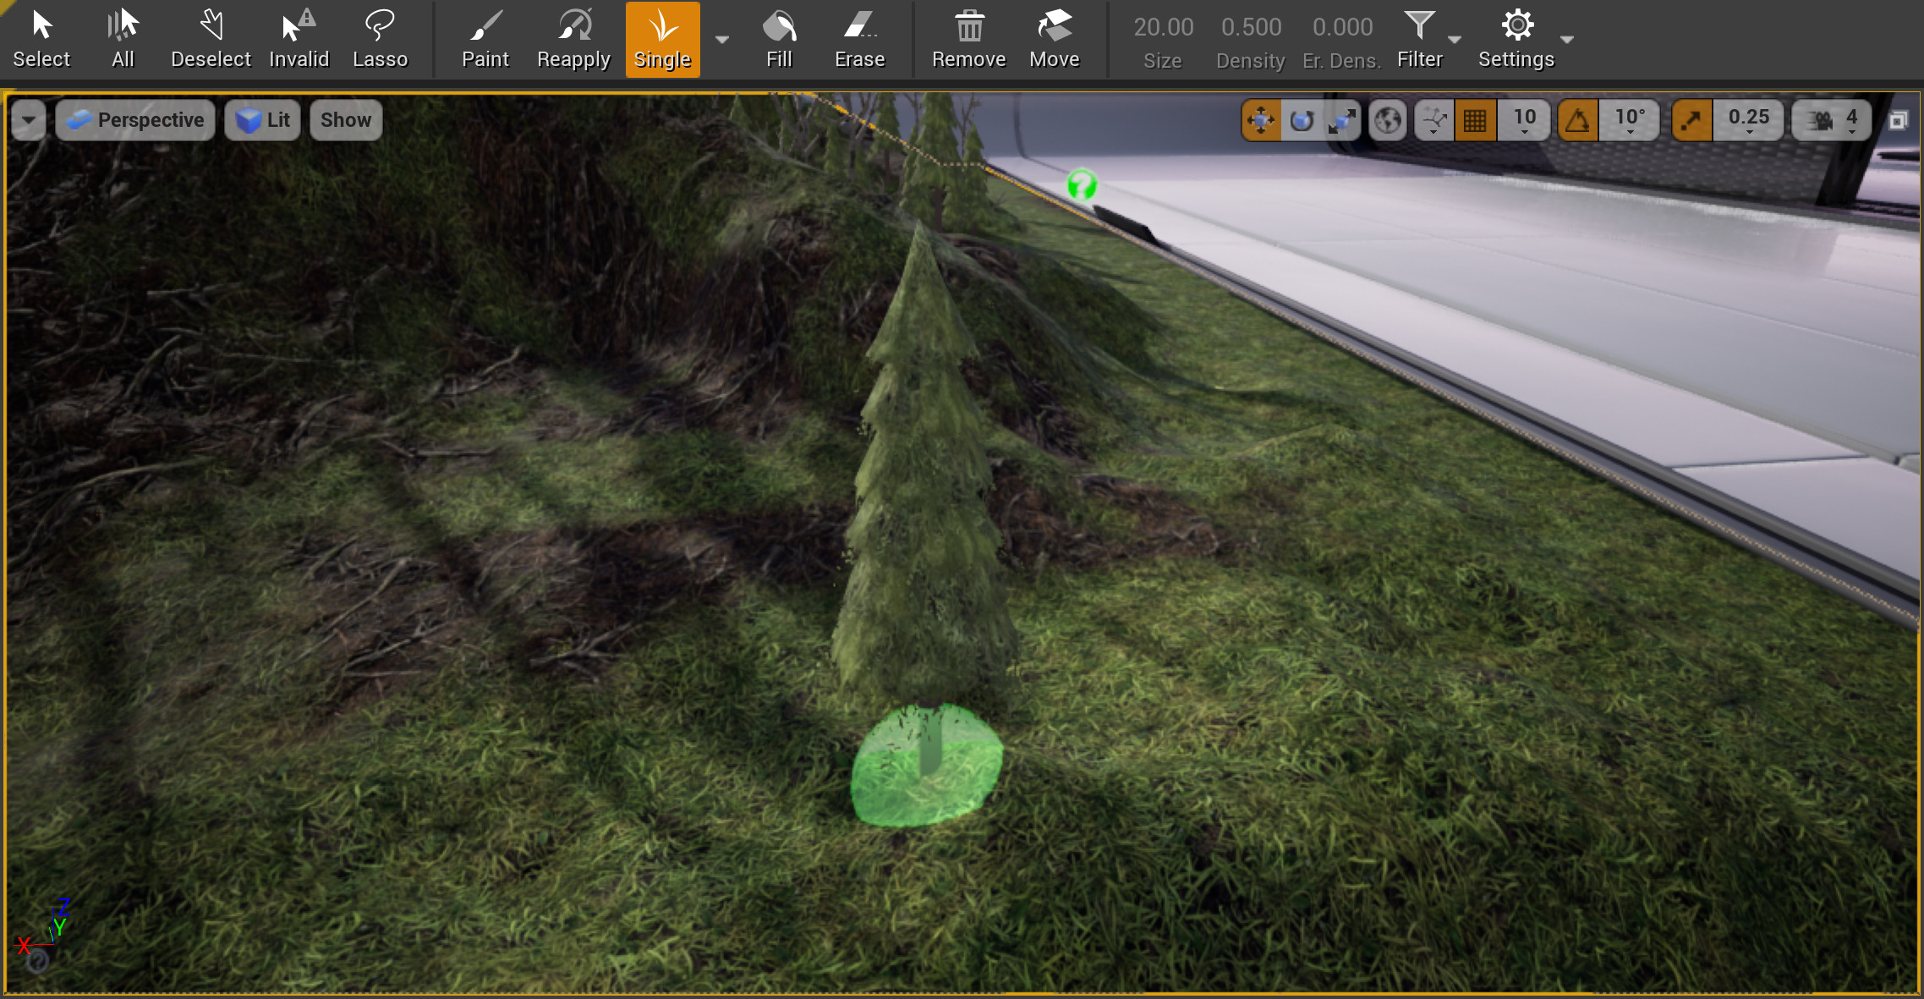Toggle grid snapping on or off
Screen dimensions: 1924x999
1475,120
